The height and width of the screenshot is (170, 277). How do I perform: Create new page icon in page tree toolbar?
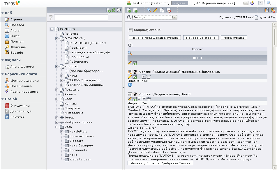coord(108,10)
